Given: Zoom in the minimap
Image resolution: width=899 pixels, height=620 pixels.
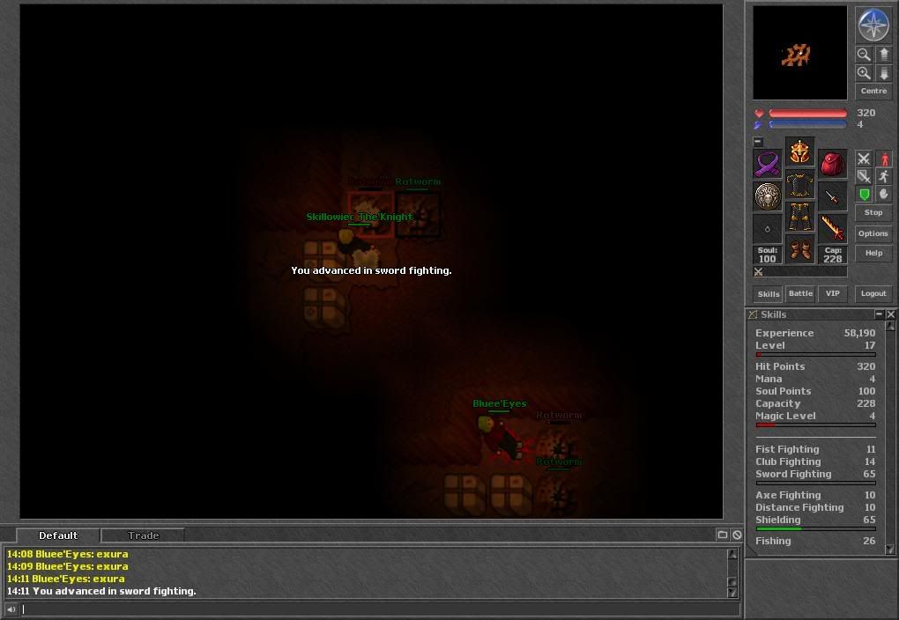Looking at the screenshot, I should pos(864,73).
